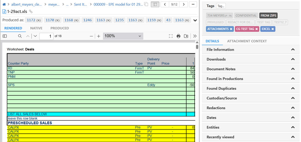Switch to the RENDERED tab
The image size is (301, 142).
coord(13,28)
